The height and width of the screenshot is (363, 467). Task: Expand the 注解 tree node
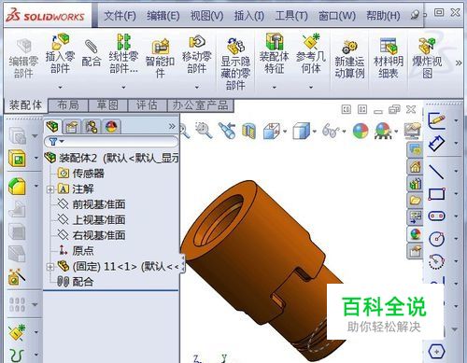pos(50,189)
